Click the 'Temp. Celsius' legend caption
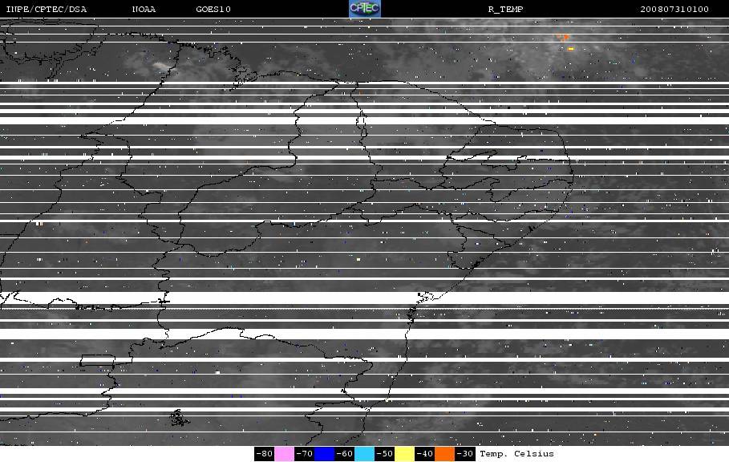Screen dimensions: 729x462 [516, 454]
